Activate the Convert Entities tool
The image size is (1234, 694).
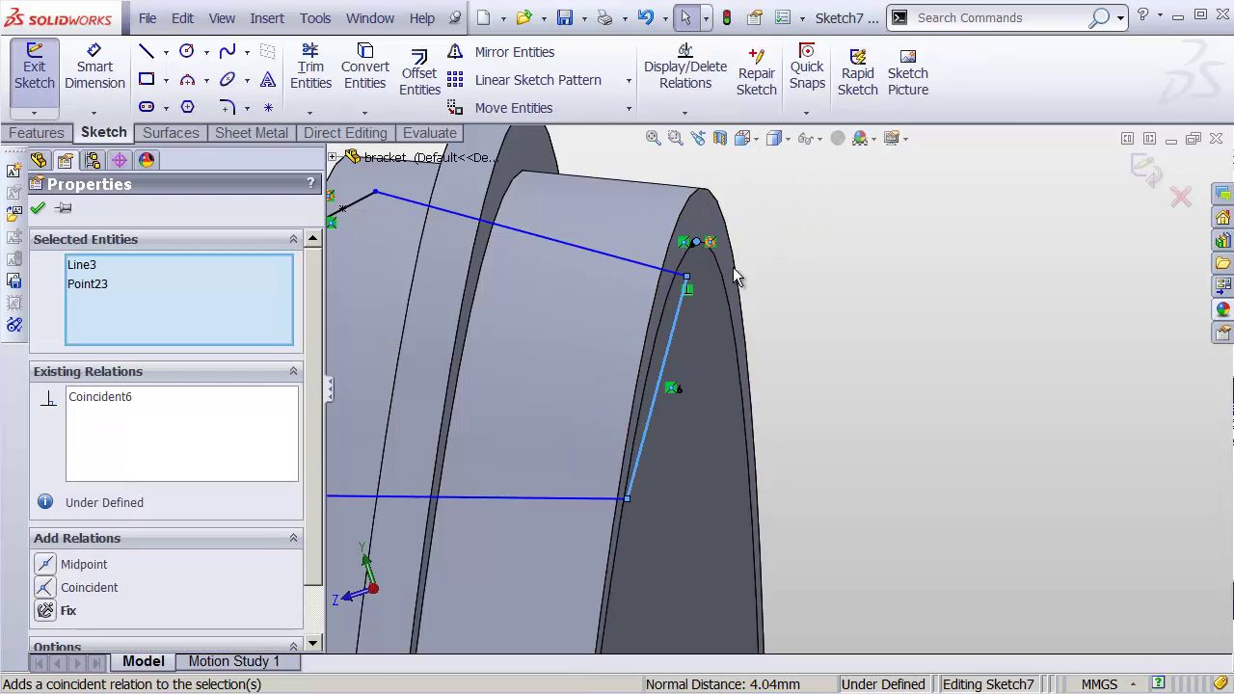pyautogui.click(x=365, y=67)
